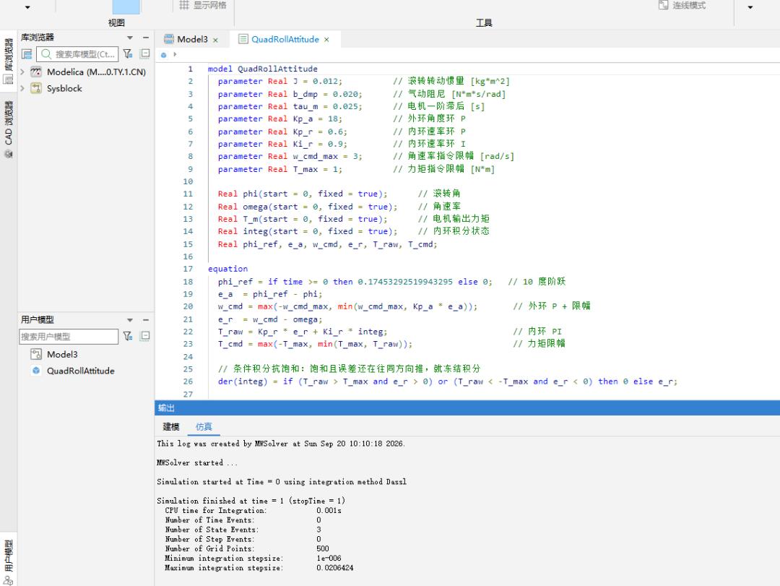The width and height of the screenshot is (780, 586).
Task: Click the user model filter funnel icon
Action: (x=128, y=337)
